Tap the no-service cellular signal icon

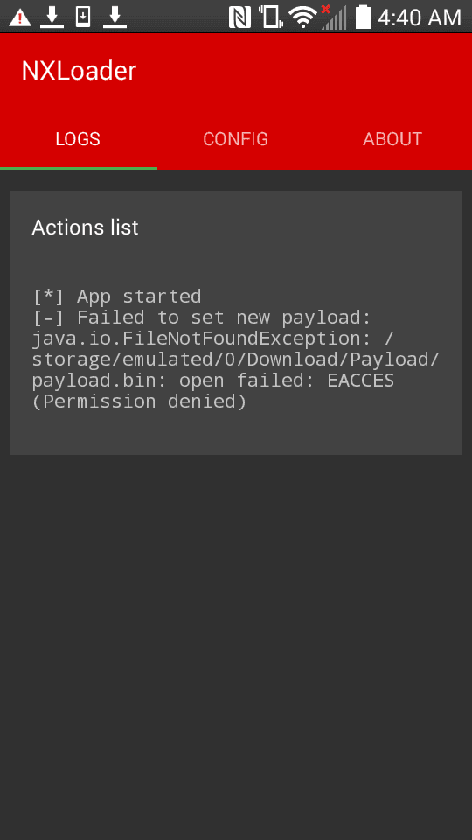point(333,17)
